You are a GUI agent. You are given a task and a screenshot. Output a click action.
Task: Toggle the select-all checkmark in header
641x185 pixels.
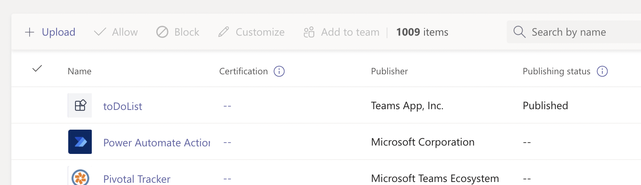[37, 69]
